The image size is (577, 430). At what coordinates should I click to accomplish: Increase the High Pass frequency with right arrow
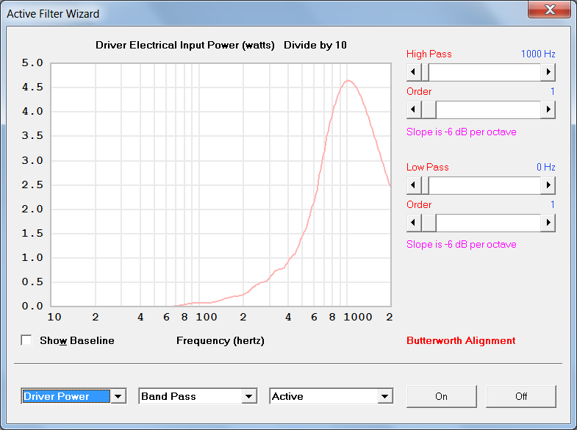pyautogui.click(x=548, y=72)
